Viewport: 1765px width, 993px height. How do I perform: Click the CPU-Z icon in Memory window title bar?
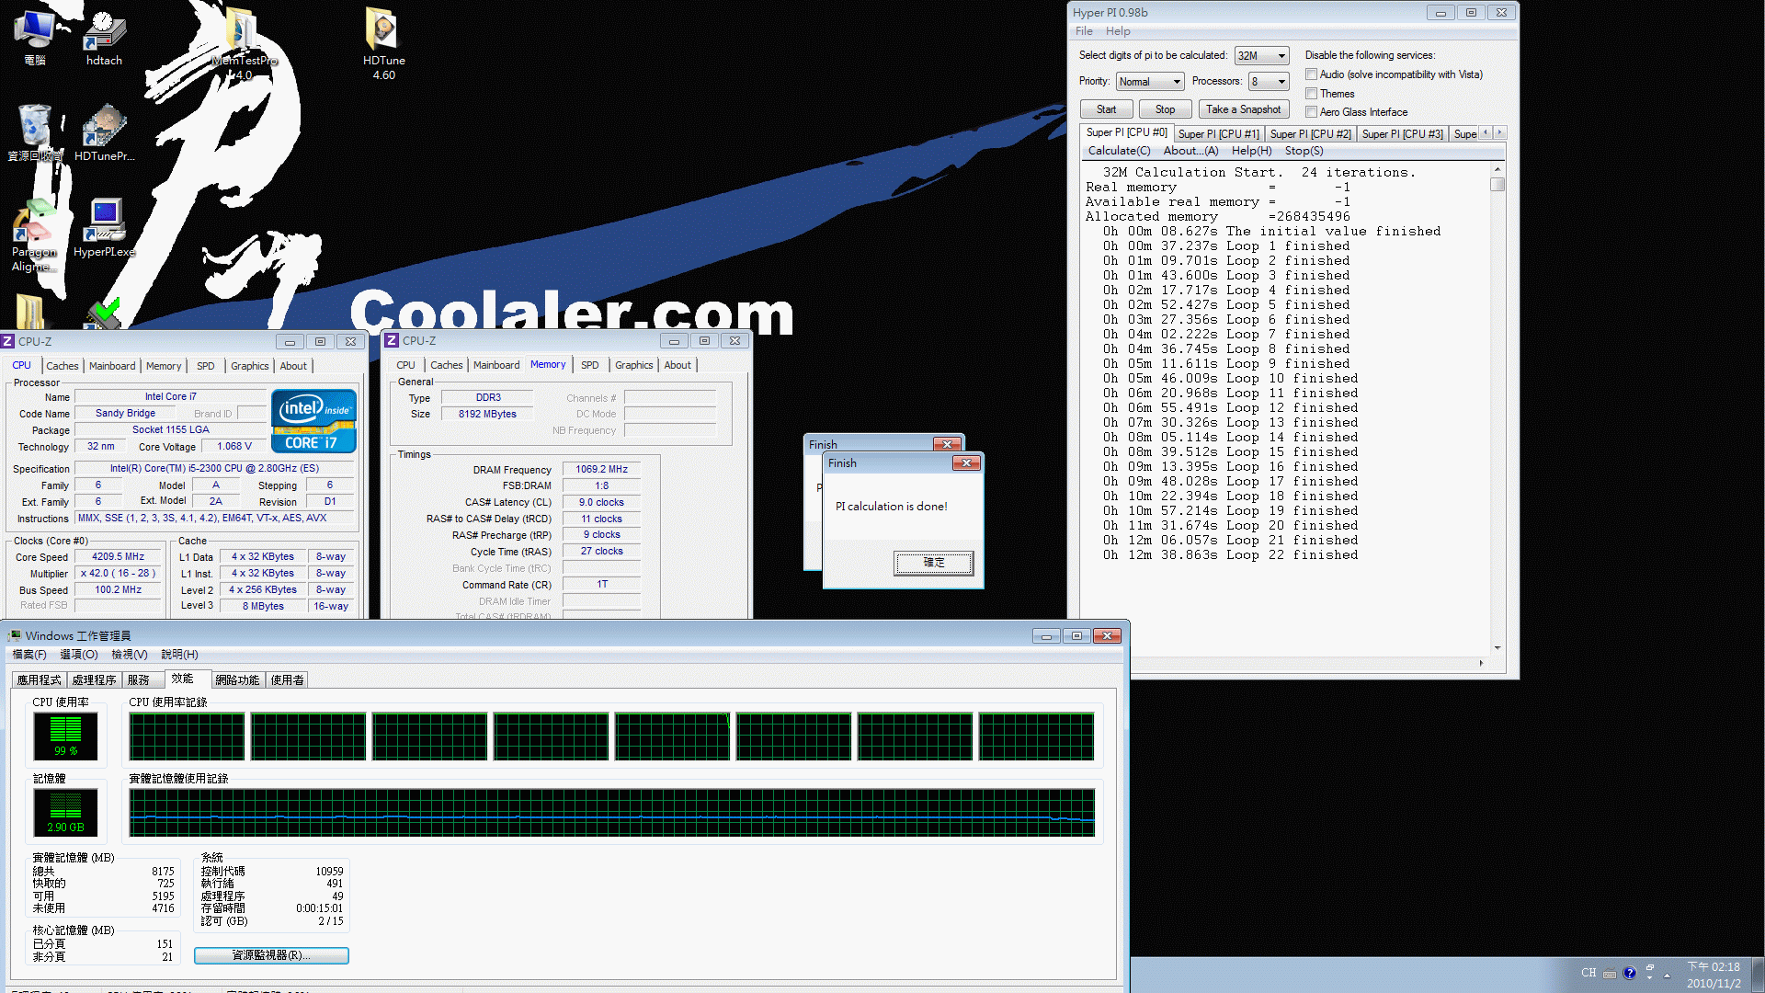click(x=393, y=340)
